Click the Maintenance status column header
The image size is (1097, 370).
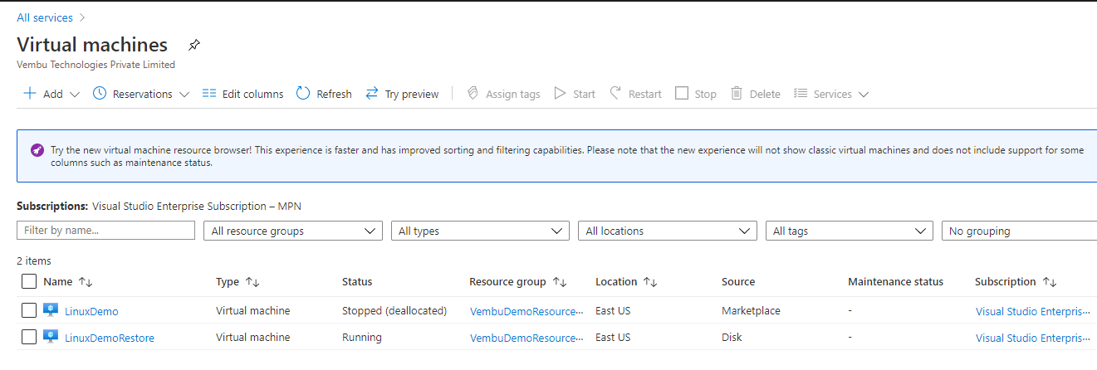click(895, 282)
